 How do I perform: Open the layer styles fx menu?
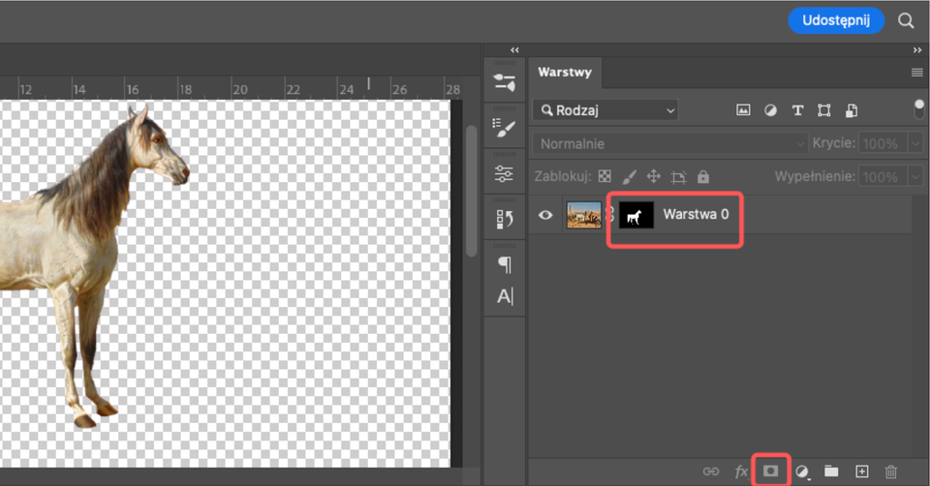[x=741, y=471]
